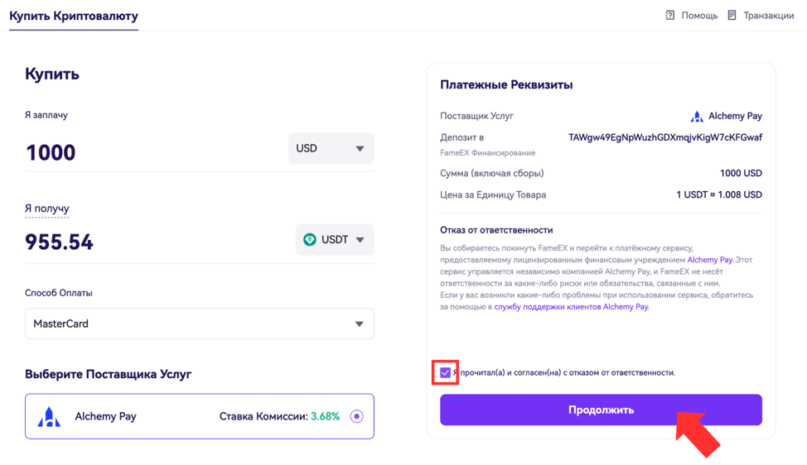807x465 pixels.
Task: Click the 3.68% commission rate label
Action: (325, 416)
